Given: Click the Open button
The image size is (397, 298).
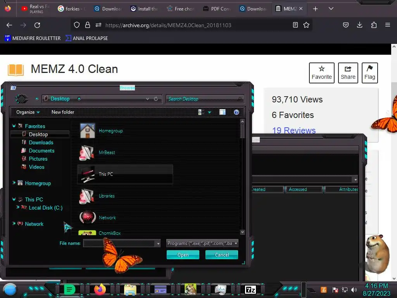Looking at the screenshot, I should tap(183, 255).
